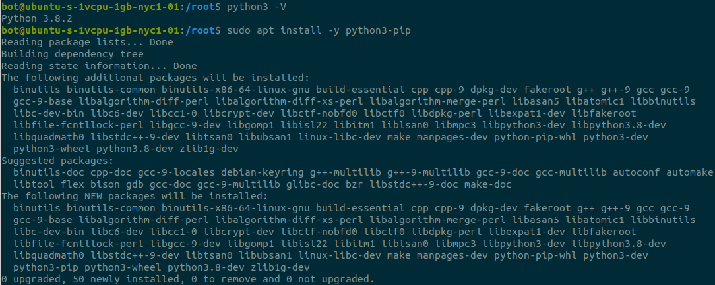The width and height of the screenshot is (715, 285).
Task: Click 'make-doc' in the suggested packages
Action: click(x=488, y=184)
